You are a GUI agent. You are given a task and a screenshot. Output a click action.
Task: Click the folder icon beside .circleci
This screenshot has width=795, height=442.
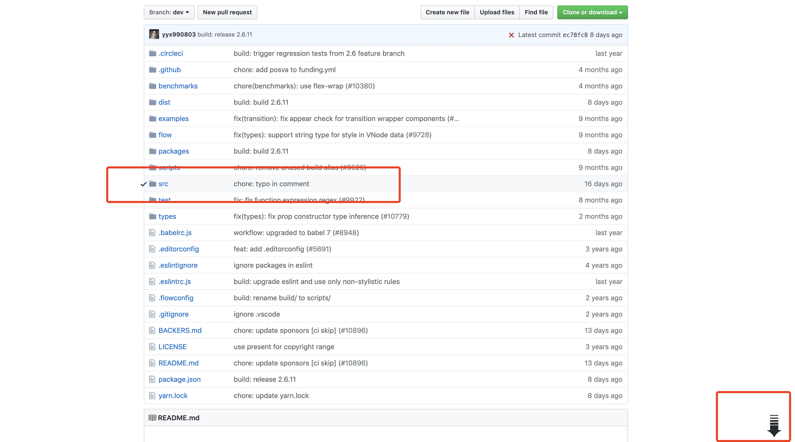pyautogui.click(x=152, y=53)
